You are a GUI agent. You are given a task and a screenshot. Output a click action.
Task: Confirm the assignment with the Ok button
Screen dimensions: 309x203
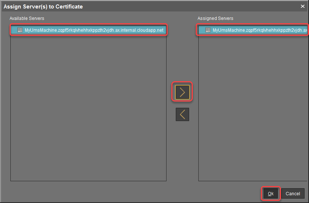(271, 193)
